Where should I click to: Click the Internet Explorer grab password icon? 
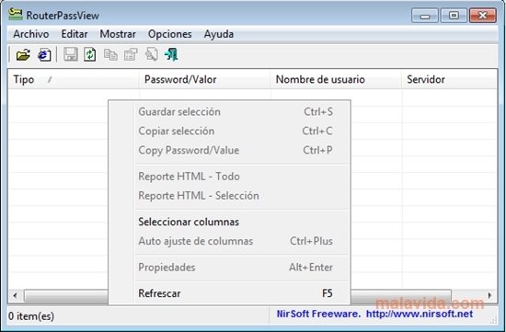[44, 54]
